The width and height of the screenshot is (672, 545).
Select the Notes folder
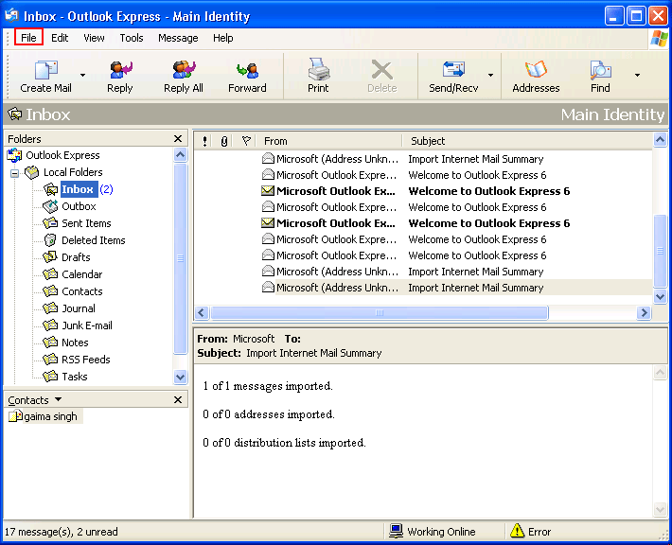[75, 343]
